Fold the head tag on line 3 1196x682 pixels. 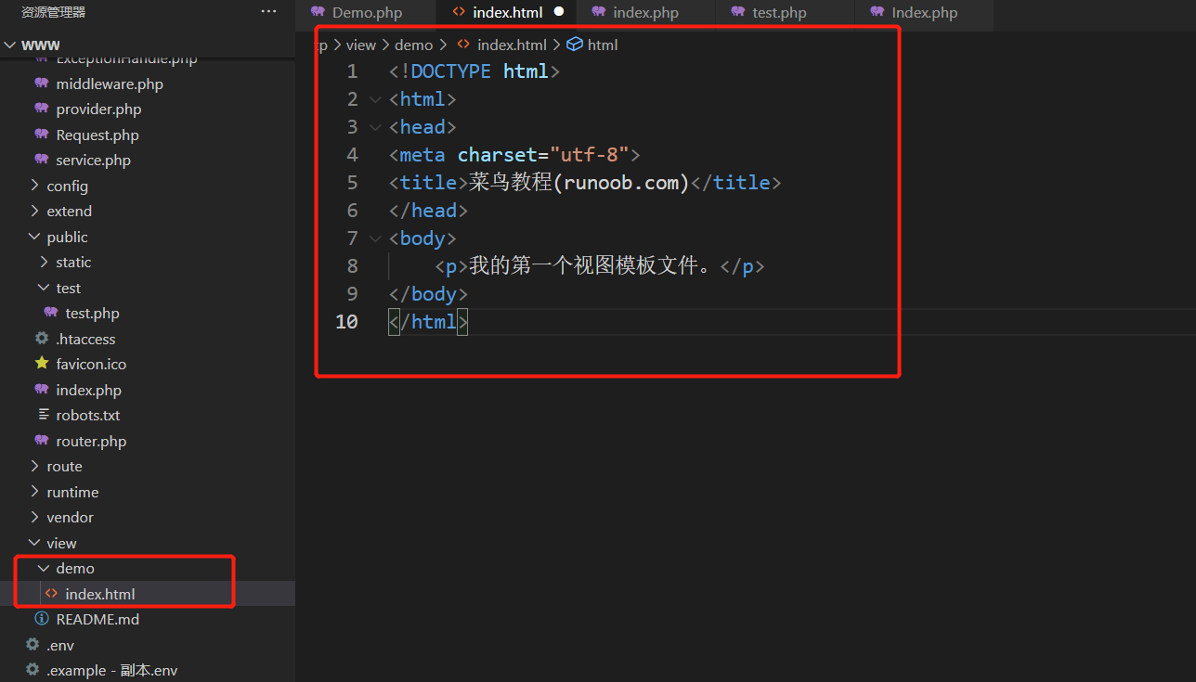[375, 127]
